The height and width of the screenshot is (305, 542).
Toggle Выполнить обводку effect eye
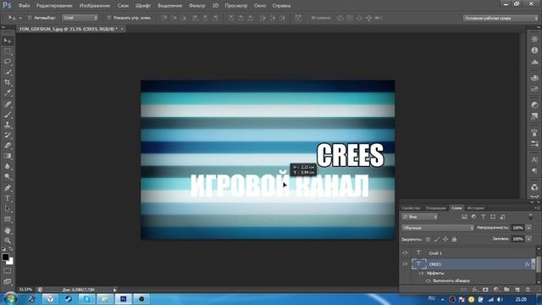click(x=428, y=280)
